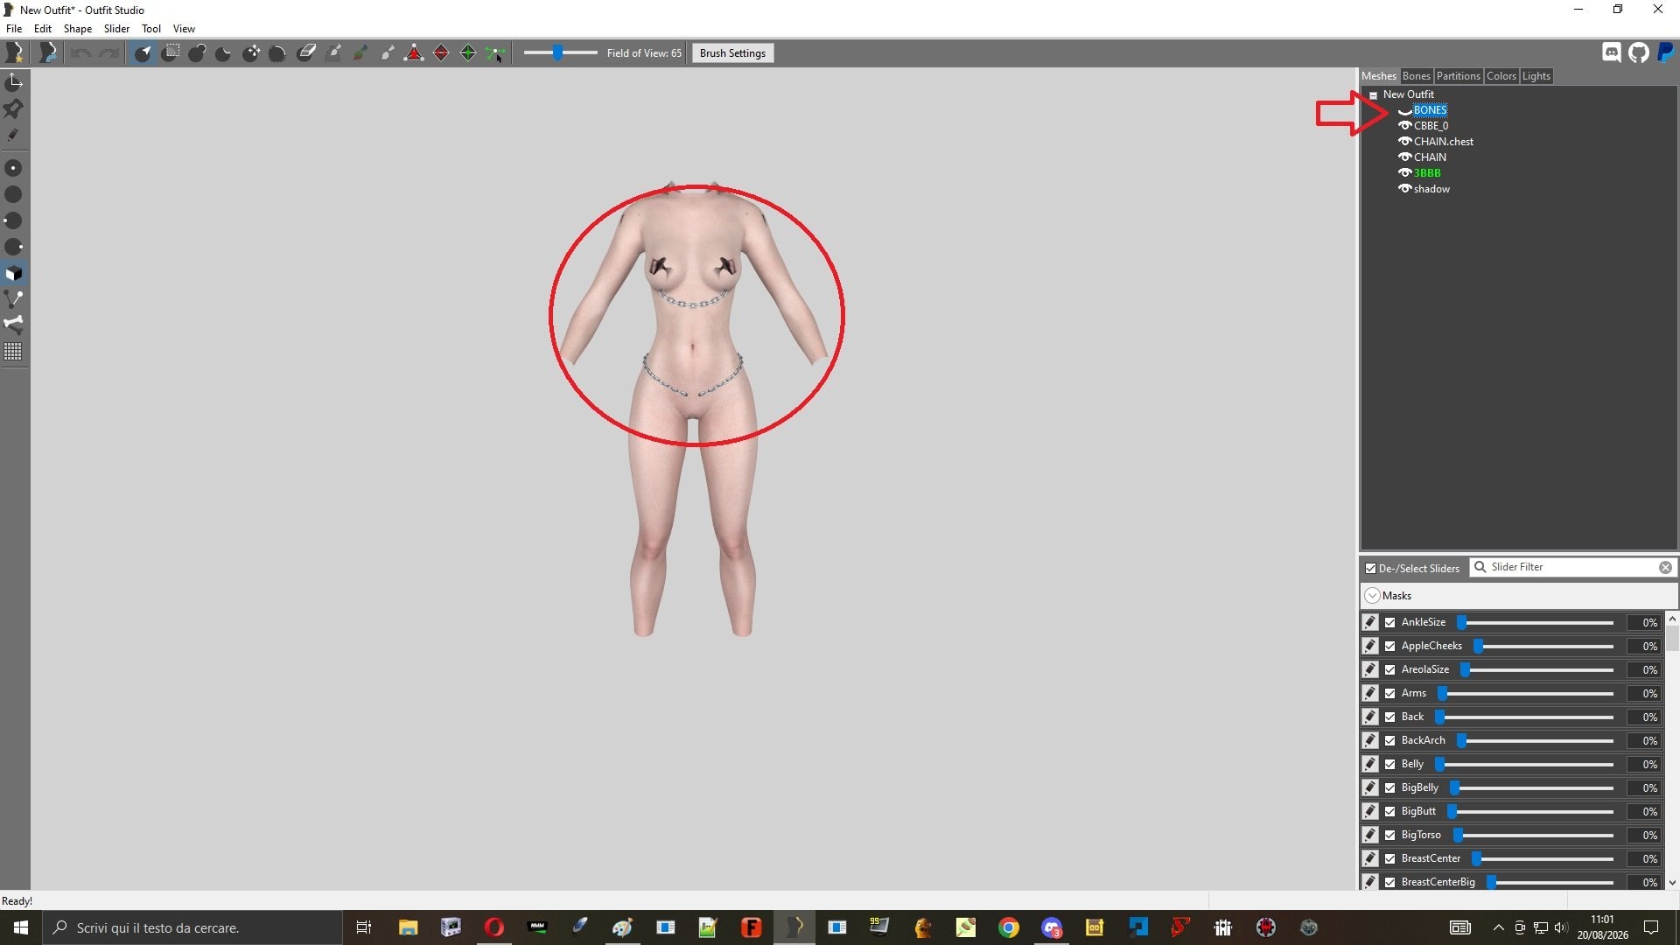Switch to the Colors tab
Image resolution: width=1680 pixels, height=945 pixels.
click(x=1501, y=76)
